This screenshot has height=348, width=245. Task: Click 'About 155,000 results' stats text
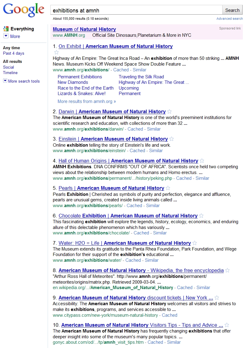(x=81, y=19)
